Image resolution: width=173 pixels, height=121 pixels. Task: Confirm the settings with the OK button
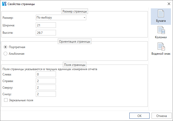(139, 116)
